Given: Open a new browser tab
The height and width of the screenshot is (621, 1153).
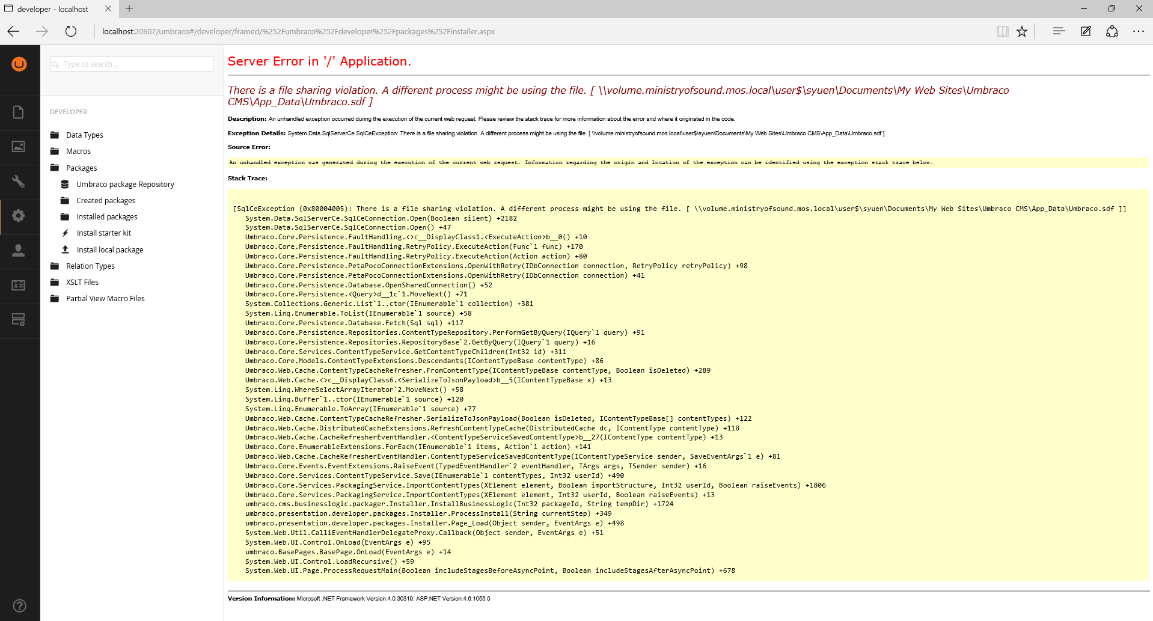Looking at the screenshot, I should point(129,8).
